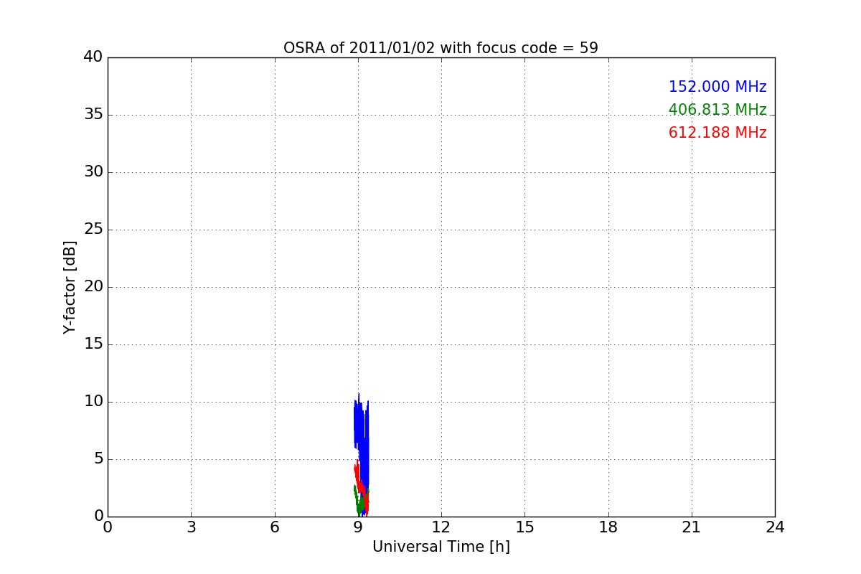Click the x-axis tick label 9
The height and width of the screenshot is (574, 861).
point(358,527)
